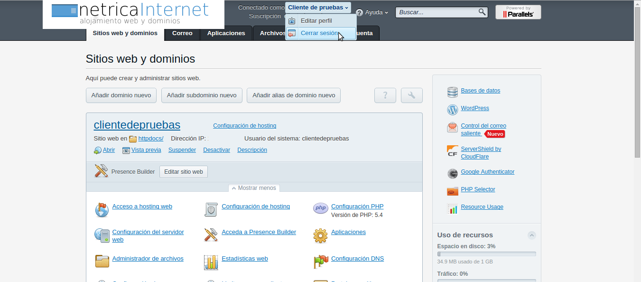This screenshot has width=641, height=282.
Task: Click the wrench settings button
Action: (411, 95)
